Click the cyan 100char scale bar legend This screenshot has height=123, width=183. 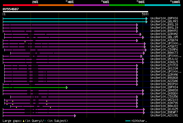click(128, 121)
